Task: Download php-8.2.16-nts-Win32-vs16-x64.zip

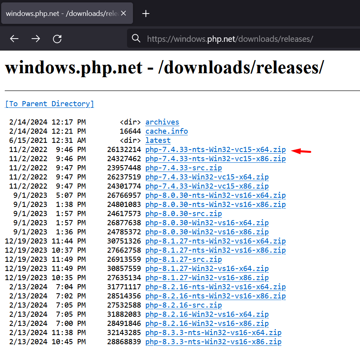Action: pos(216,287)
